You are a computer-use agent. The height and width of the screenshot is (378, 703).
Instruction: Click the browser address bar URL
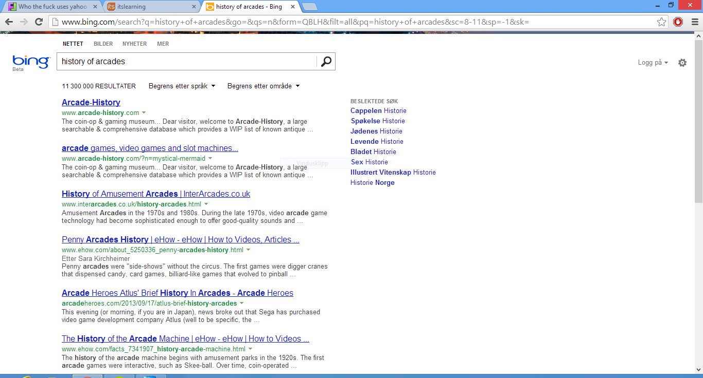tap(295, 22)
